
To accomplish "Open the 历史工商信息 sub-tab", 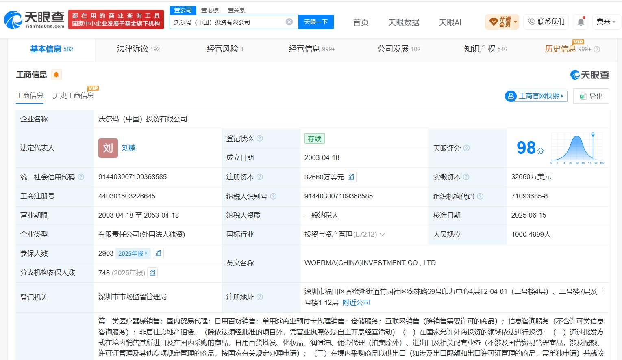I will [74, 95].
